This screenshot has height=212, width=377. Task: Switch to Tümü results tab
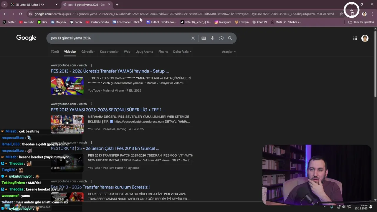55,52
